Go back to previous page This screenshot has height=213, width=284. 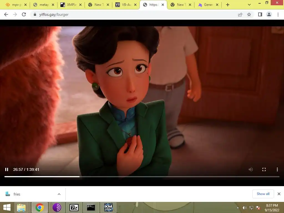pyautogui.click(x=6, y=14)
